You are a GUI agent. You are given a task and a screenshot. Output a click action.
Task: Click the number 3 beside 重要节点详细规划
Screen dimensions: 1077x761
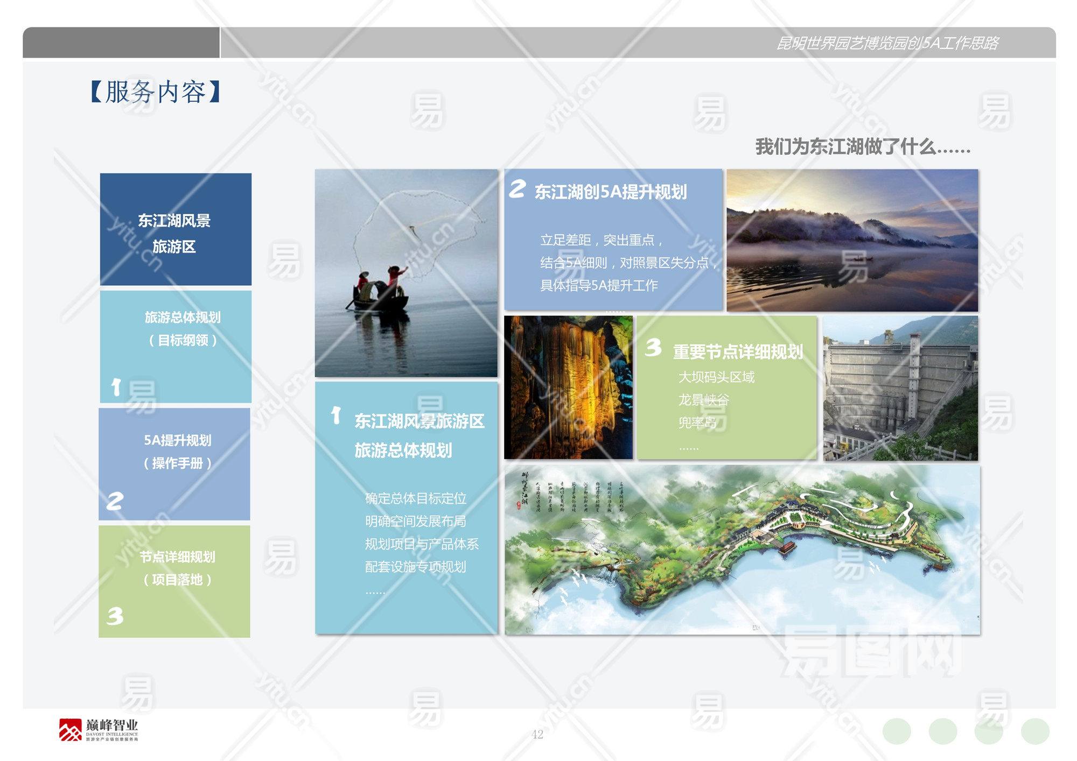tap(653, 347)
